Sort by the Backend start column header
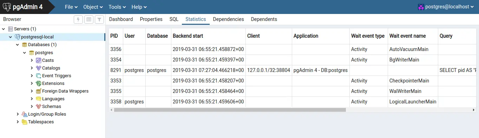Screen dimensions: 479x138 point(208,36)
